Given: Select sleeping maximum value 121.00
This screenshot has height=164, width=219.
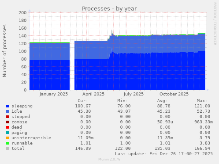Looking at the screenshot, I should pos(202,106).
